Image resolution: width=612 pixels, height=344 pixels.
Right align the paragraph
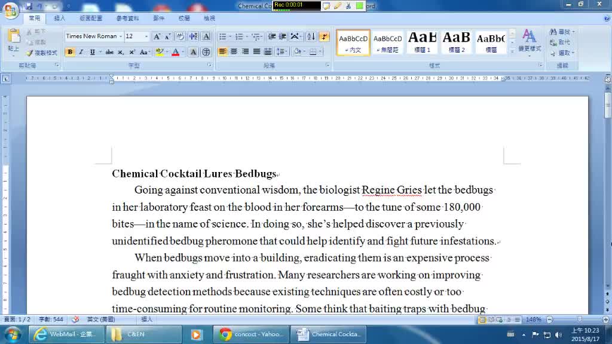(244, 51)
